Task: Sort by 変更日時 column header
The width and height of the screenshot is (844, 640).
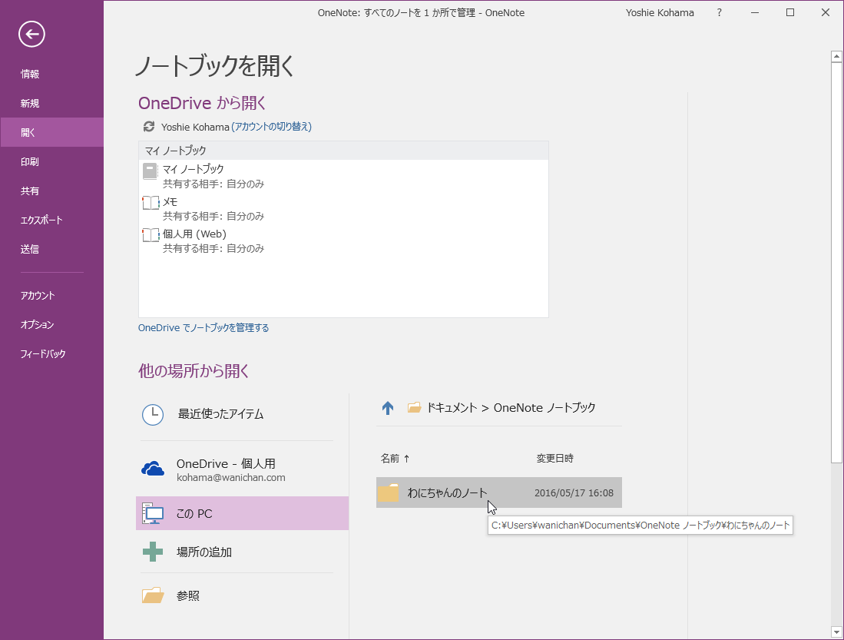Action: 555,459
